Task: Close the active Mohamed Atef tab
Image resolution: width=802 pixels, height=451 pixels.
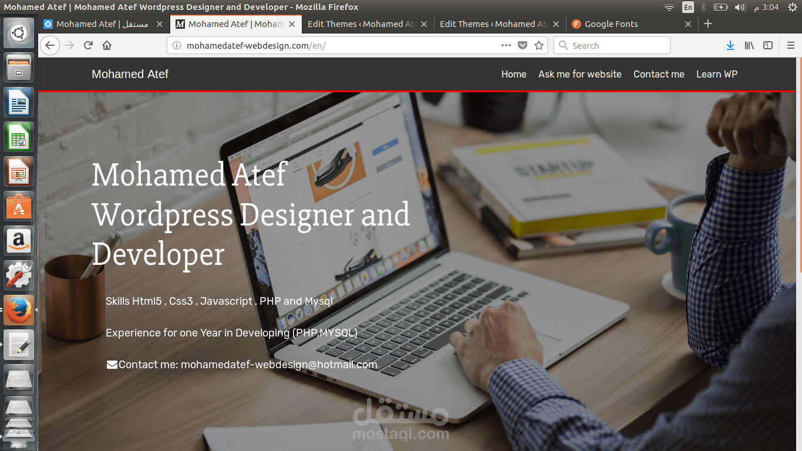Action: click(x=292, y=24)
